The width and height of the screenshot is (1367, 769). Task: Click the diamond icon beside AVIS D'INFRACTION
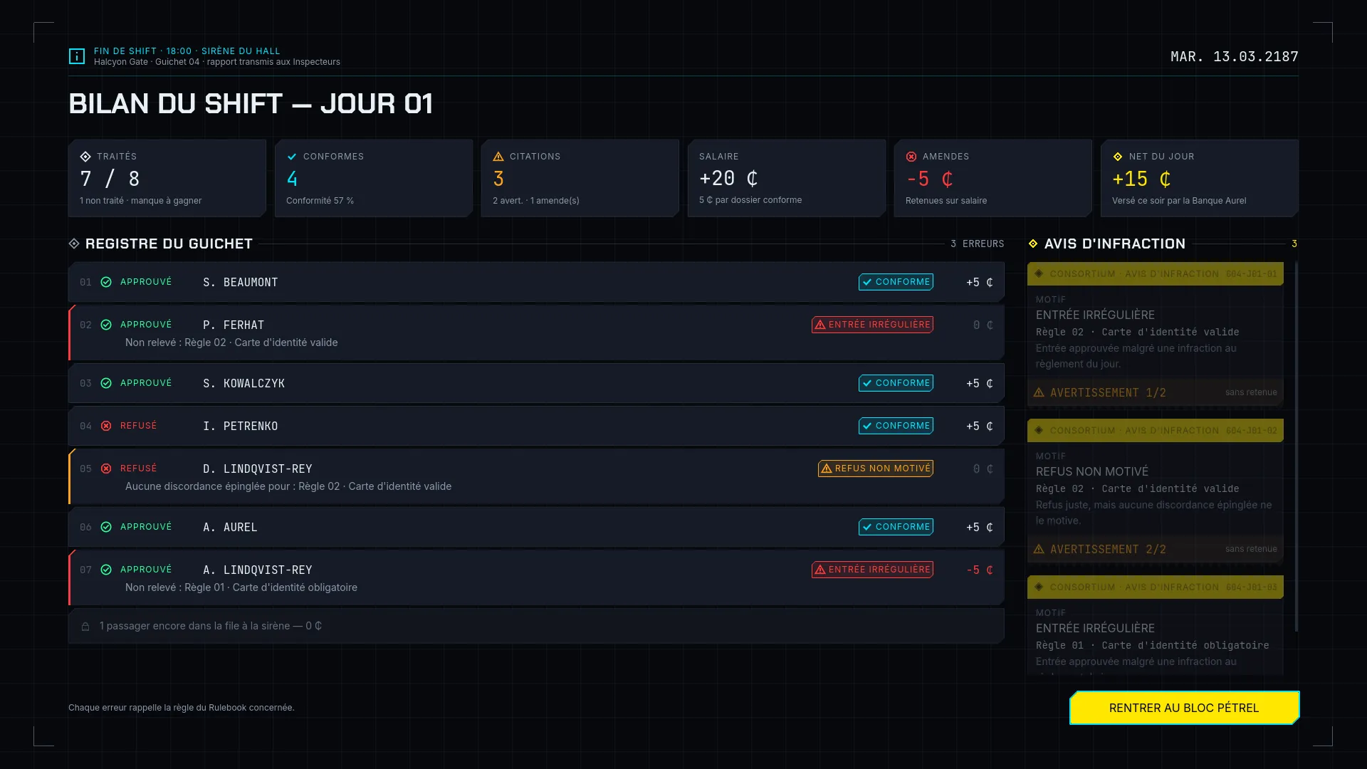tap(1033, 244)
